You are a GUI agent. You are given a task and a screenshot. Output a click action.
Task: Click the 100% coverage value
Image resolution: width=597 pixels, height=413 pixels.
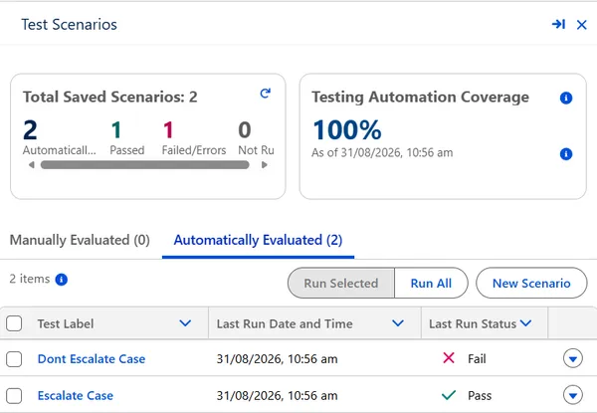click(x=347, y=130)
